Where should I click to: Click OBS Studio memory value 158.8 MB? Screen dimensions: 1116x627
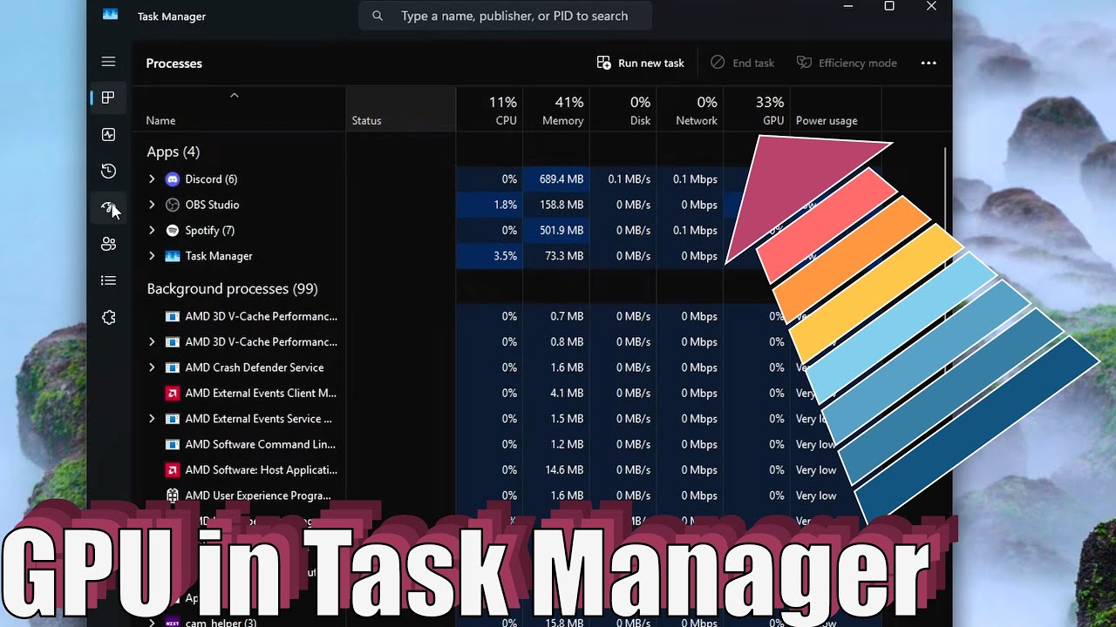tap(561, 205)
